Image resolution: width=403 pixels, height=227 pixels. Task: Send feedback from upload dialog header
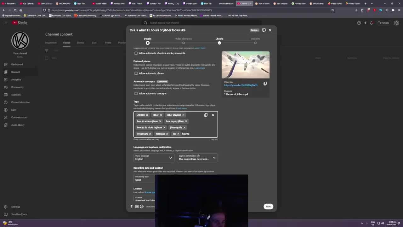coord(264,30)
